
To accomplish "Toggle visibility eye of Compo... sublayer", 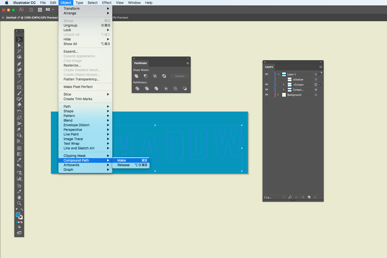I will click(266, 90).
